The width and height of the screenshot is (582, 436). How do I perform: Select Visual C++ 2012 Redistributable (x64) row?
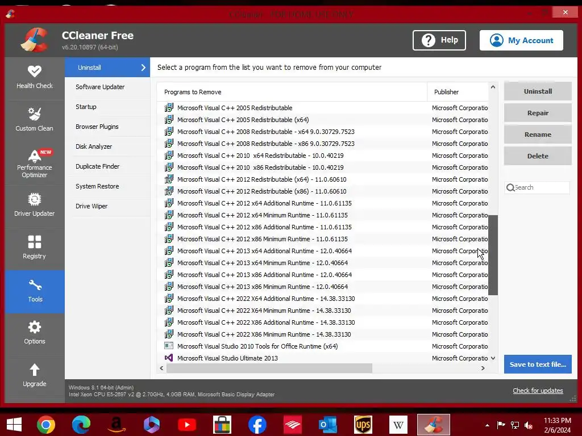(x=323, y=179)
